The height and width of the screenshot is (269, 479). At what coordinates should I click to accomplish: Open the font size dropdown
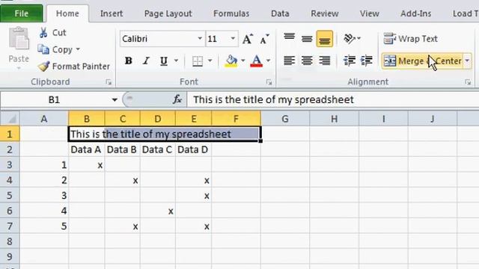coord(233,38)
